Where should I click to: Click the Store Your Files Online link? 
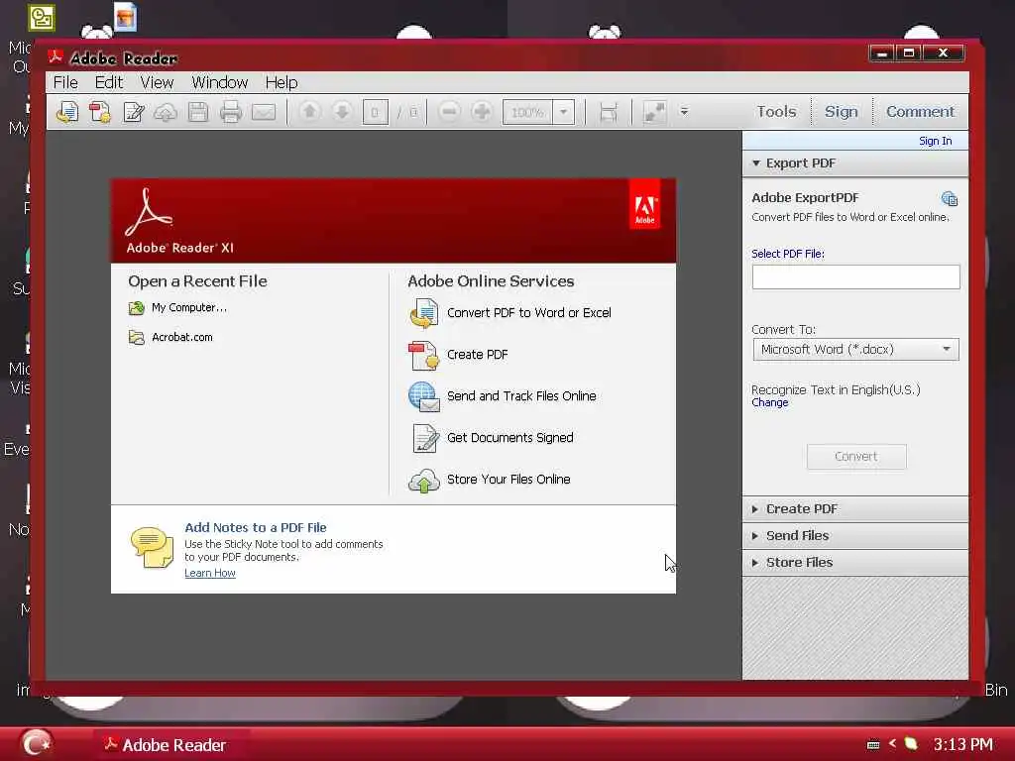click(508, 480)
